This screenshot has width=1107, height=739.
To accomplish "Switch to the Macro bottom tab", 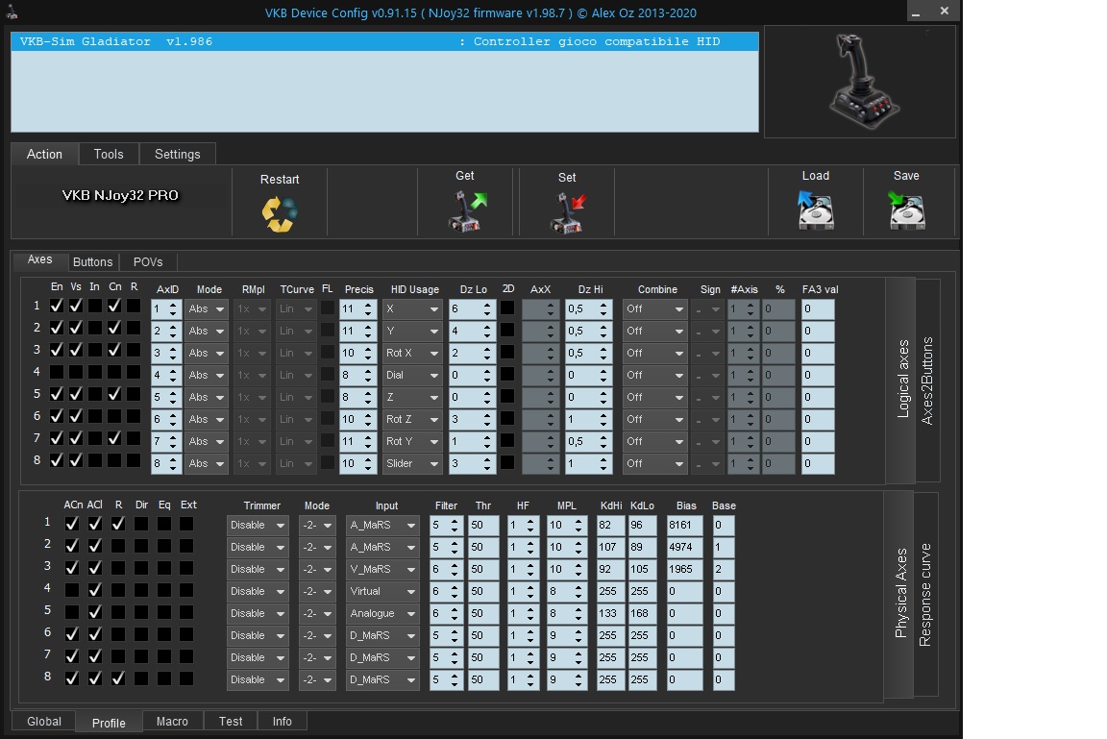I will point(172,722).
